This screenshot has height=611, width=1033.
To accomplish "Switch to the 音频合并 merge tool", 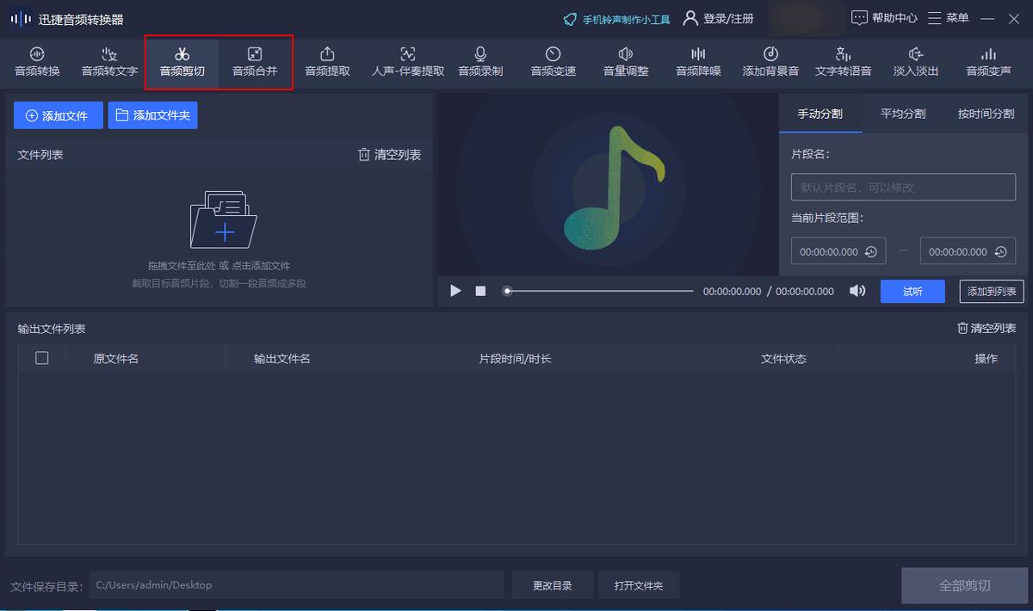I will point(256,60).
